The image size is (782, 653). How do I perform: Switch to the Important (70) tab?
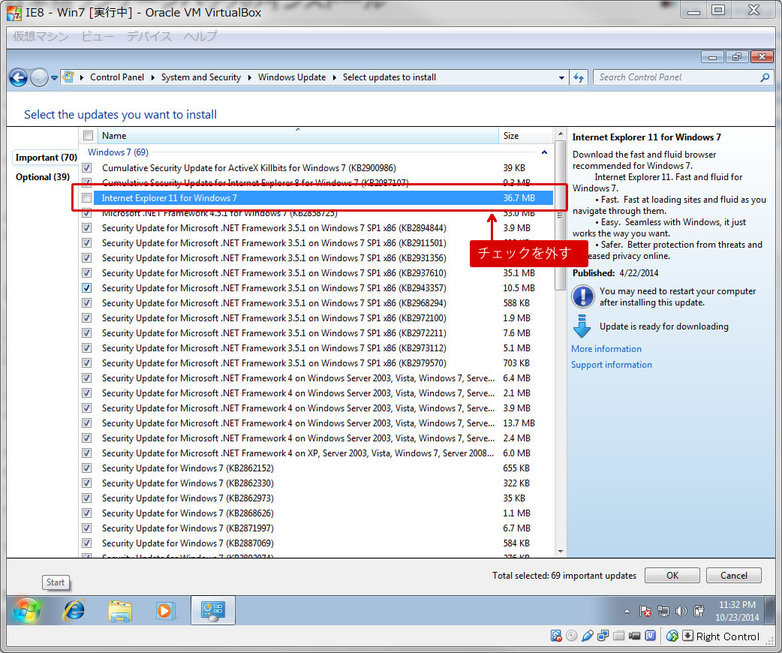(46, 158)
